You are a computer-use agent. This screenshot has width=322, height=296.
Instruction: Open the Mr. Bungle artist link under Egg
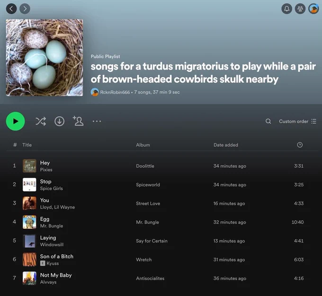[x=52, y=226]
